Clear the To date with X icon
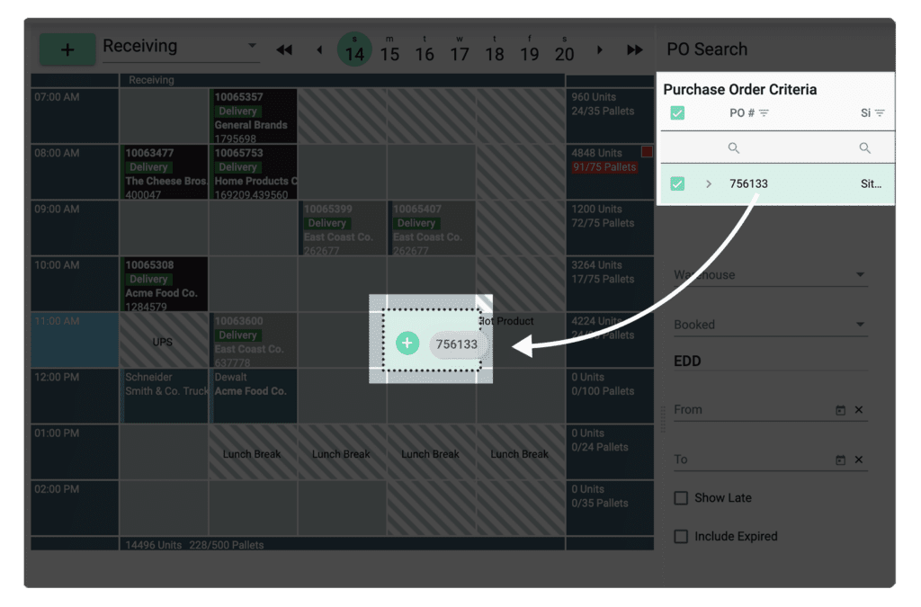Screen dimensions: 921x607 click(859, 460)
